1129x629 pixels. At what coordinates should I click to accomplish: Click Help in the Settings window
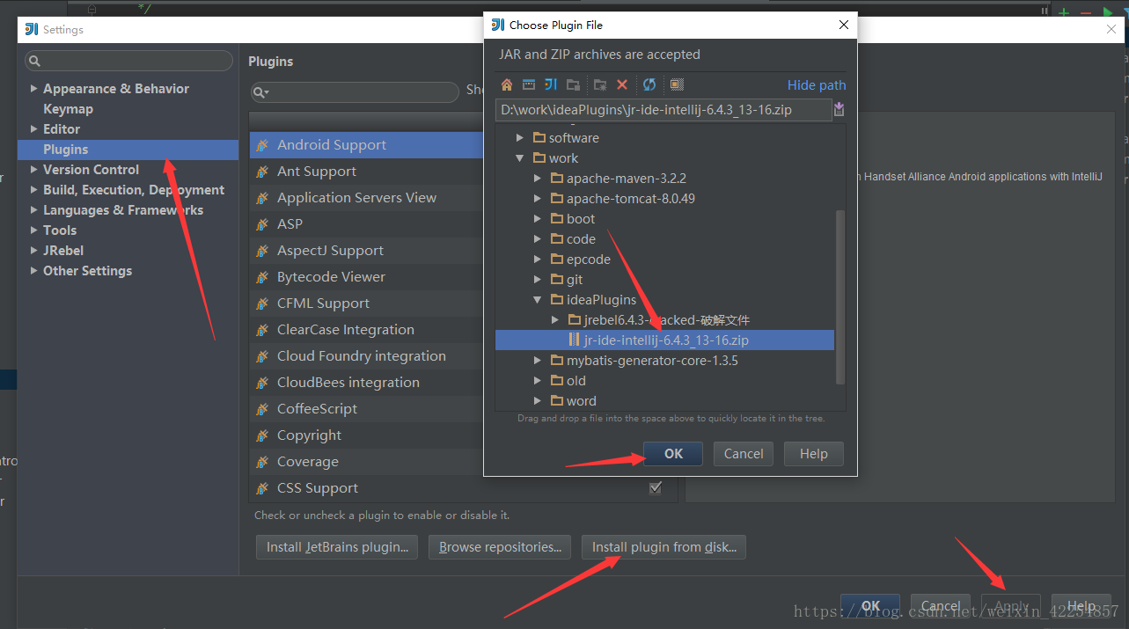point(1081,606)
